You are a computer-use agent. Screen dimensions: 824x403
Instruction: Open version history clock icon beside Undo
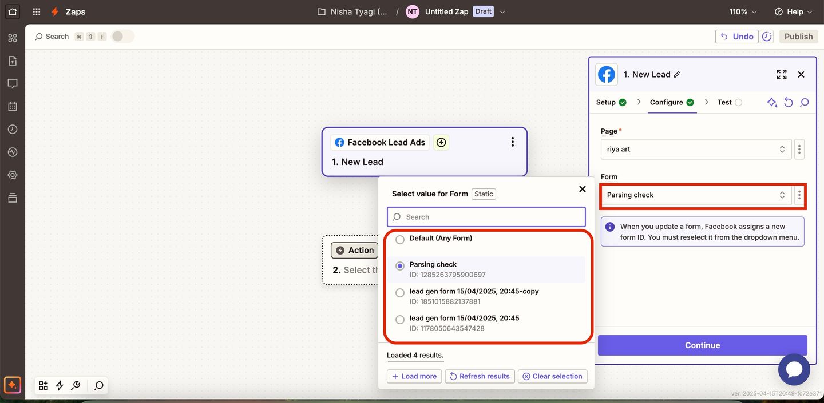[767, 36]
